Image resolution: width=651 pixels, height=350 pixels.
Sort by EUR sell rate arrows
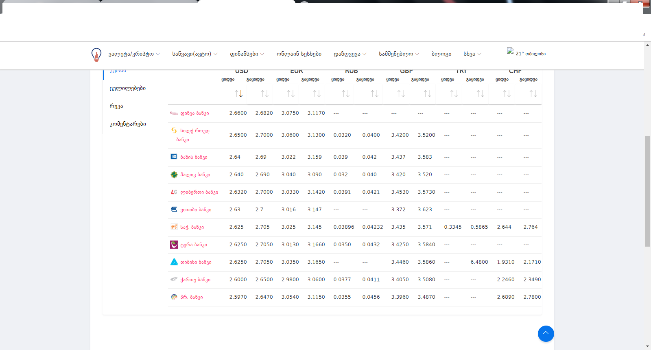coord(317,94)
